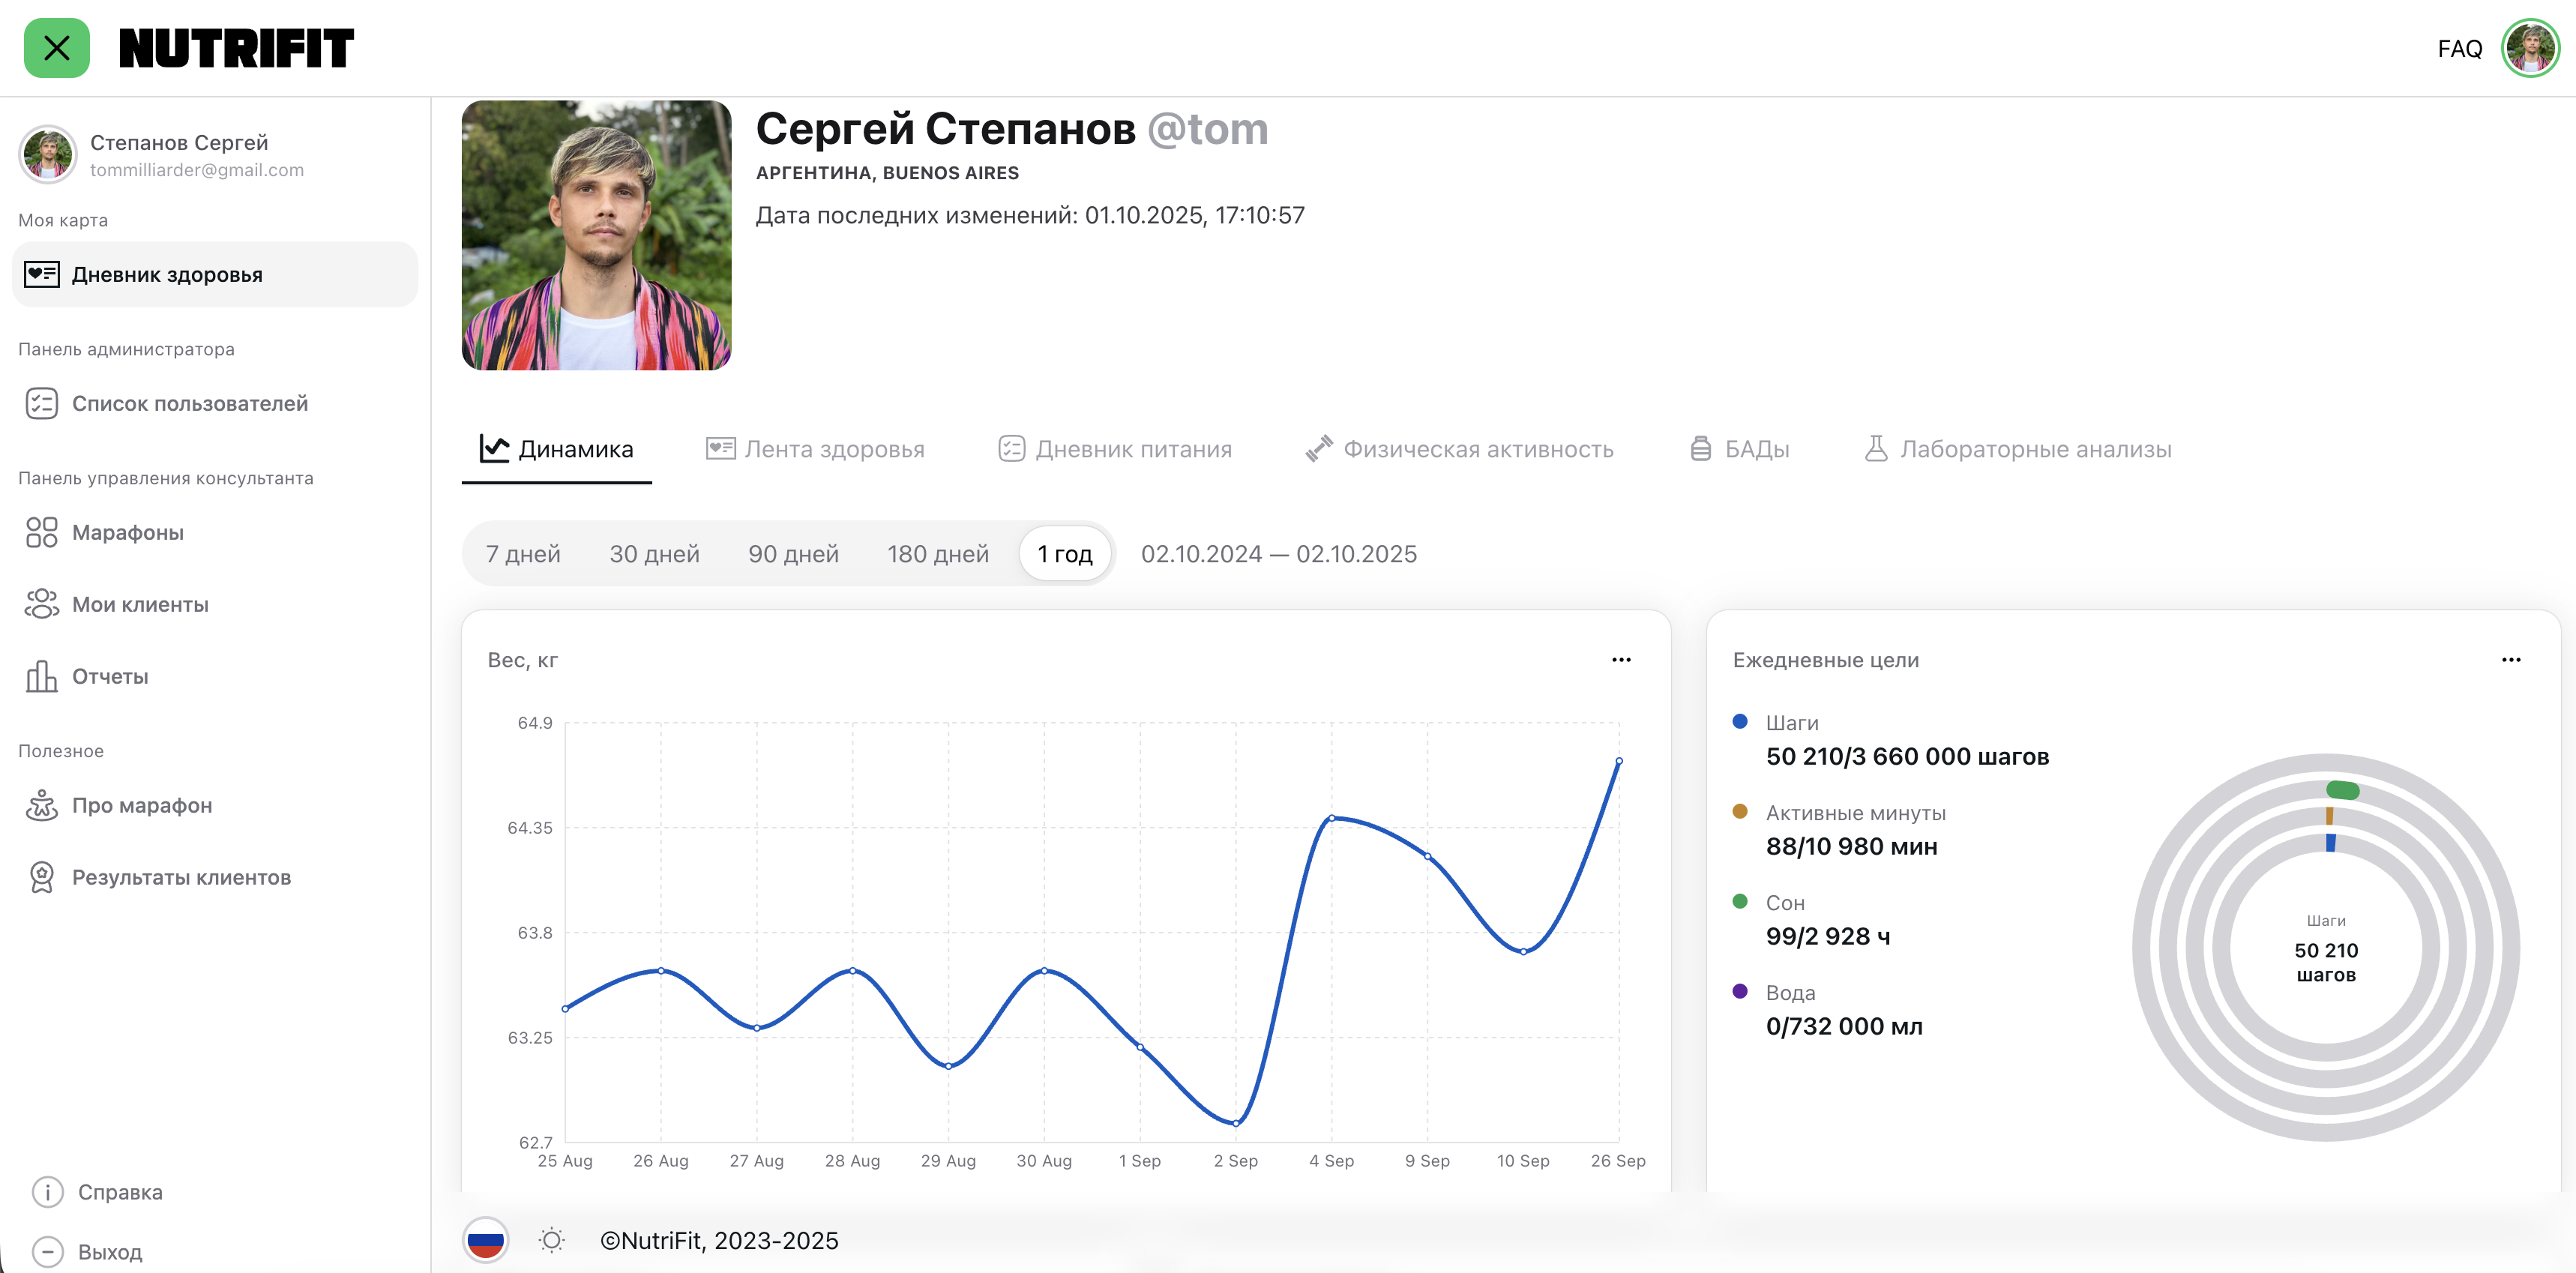Open Про марафон section
Image resolution: width=2576 pixels, height=1273 pixels.
(x=141, y=805)
